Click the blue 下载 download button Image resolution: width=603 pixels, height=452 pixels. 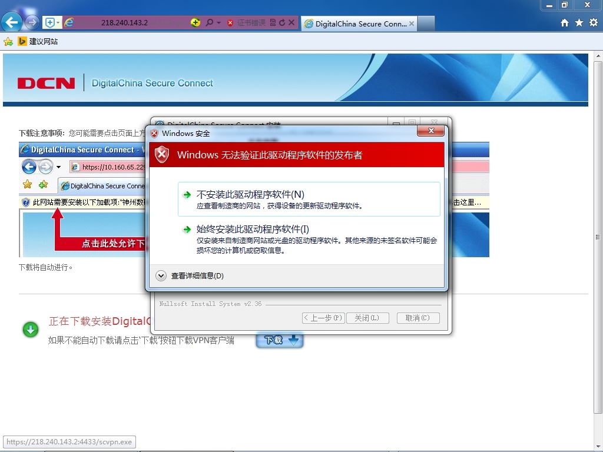pyautogui.click(x=280, y=340)
